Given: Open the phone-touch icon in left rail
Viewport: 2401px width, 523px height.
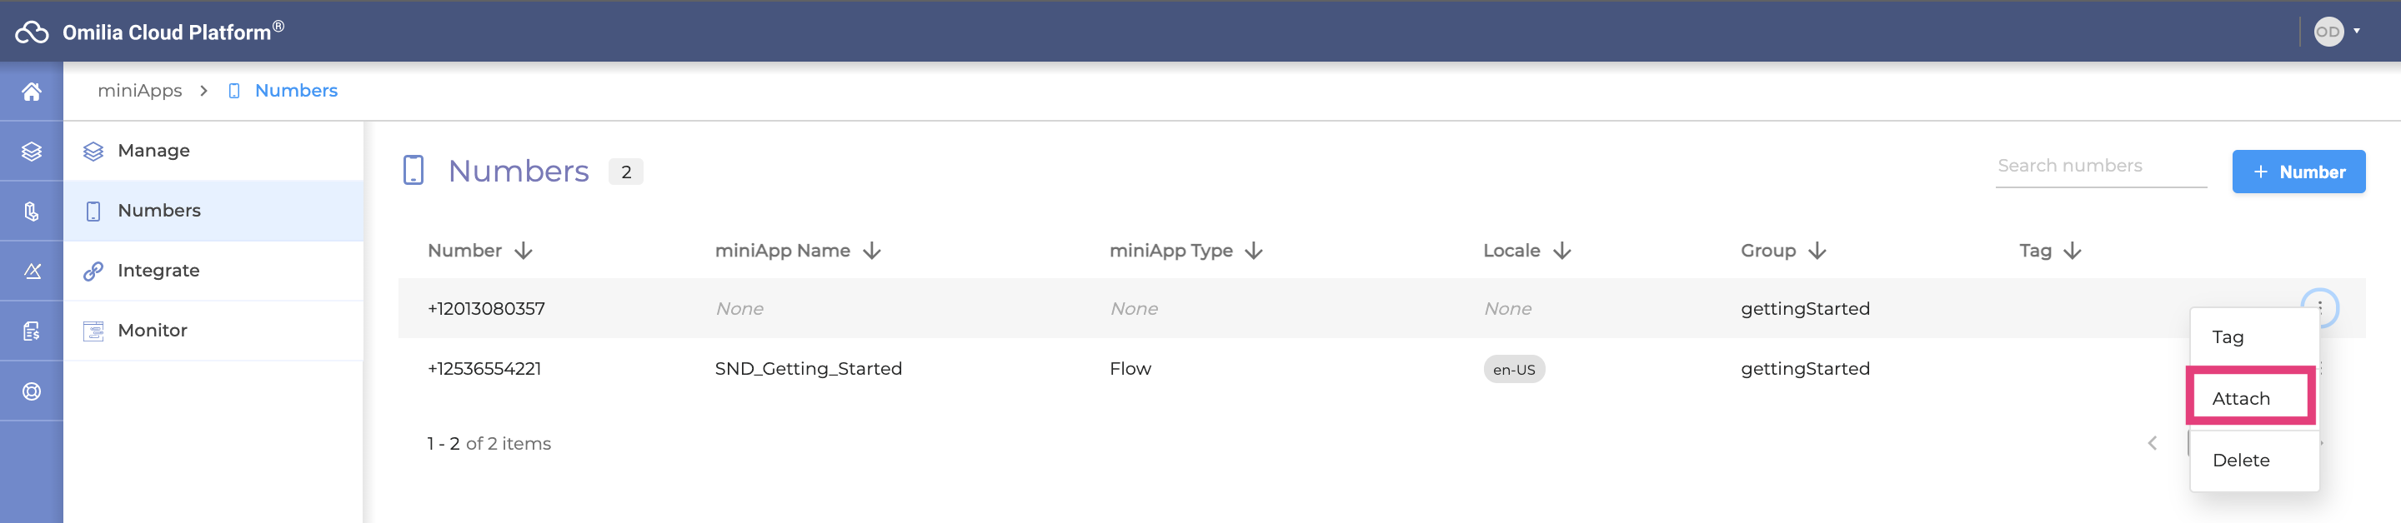Looking at the screenshot, I should click(32, 212).
